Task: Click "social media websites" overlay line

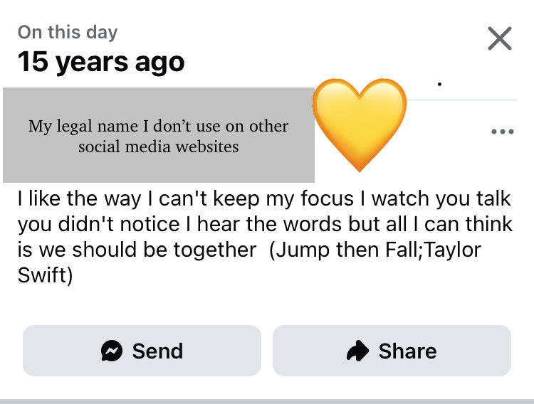Action: 158,147
